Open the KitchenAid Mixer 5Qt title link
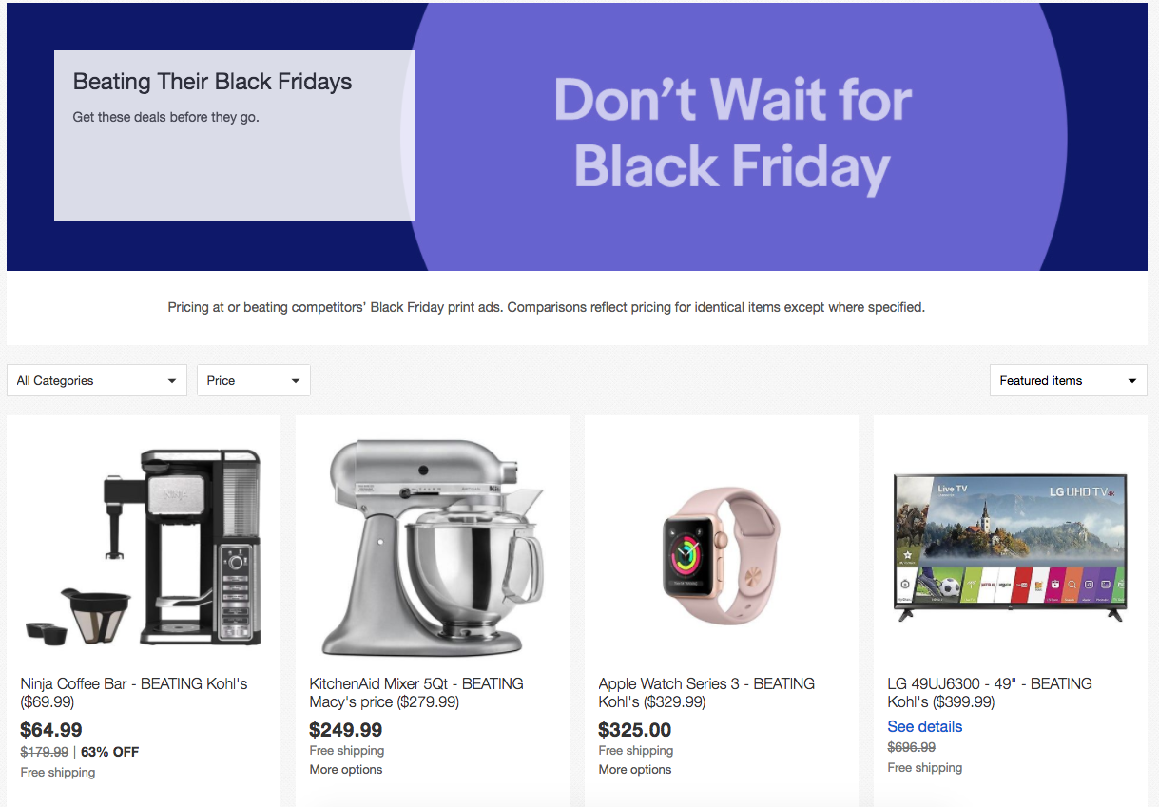1159x807 pixels. click(x=416, y=693)
